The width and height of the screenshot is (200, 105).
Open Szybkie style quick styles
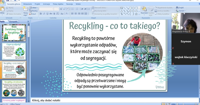click(x=151, y=11)
